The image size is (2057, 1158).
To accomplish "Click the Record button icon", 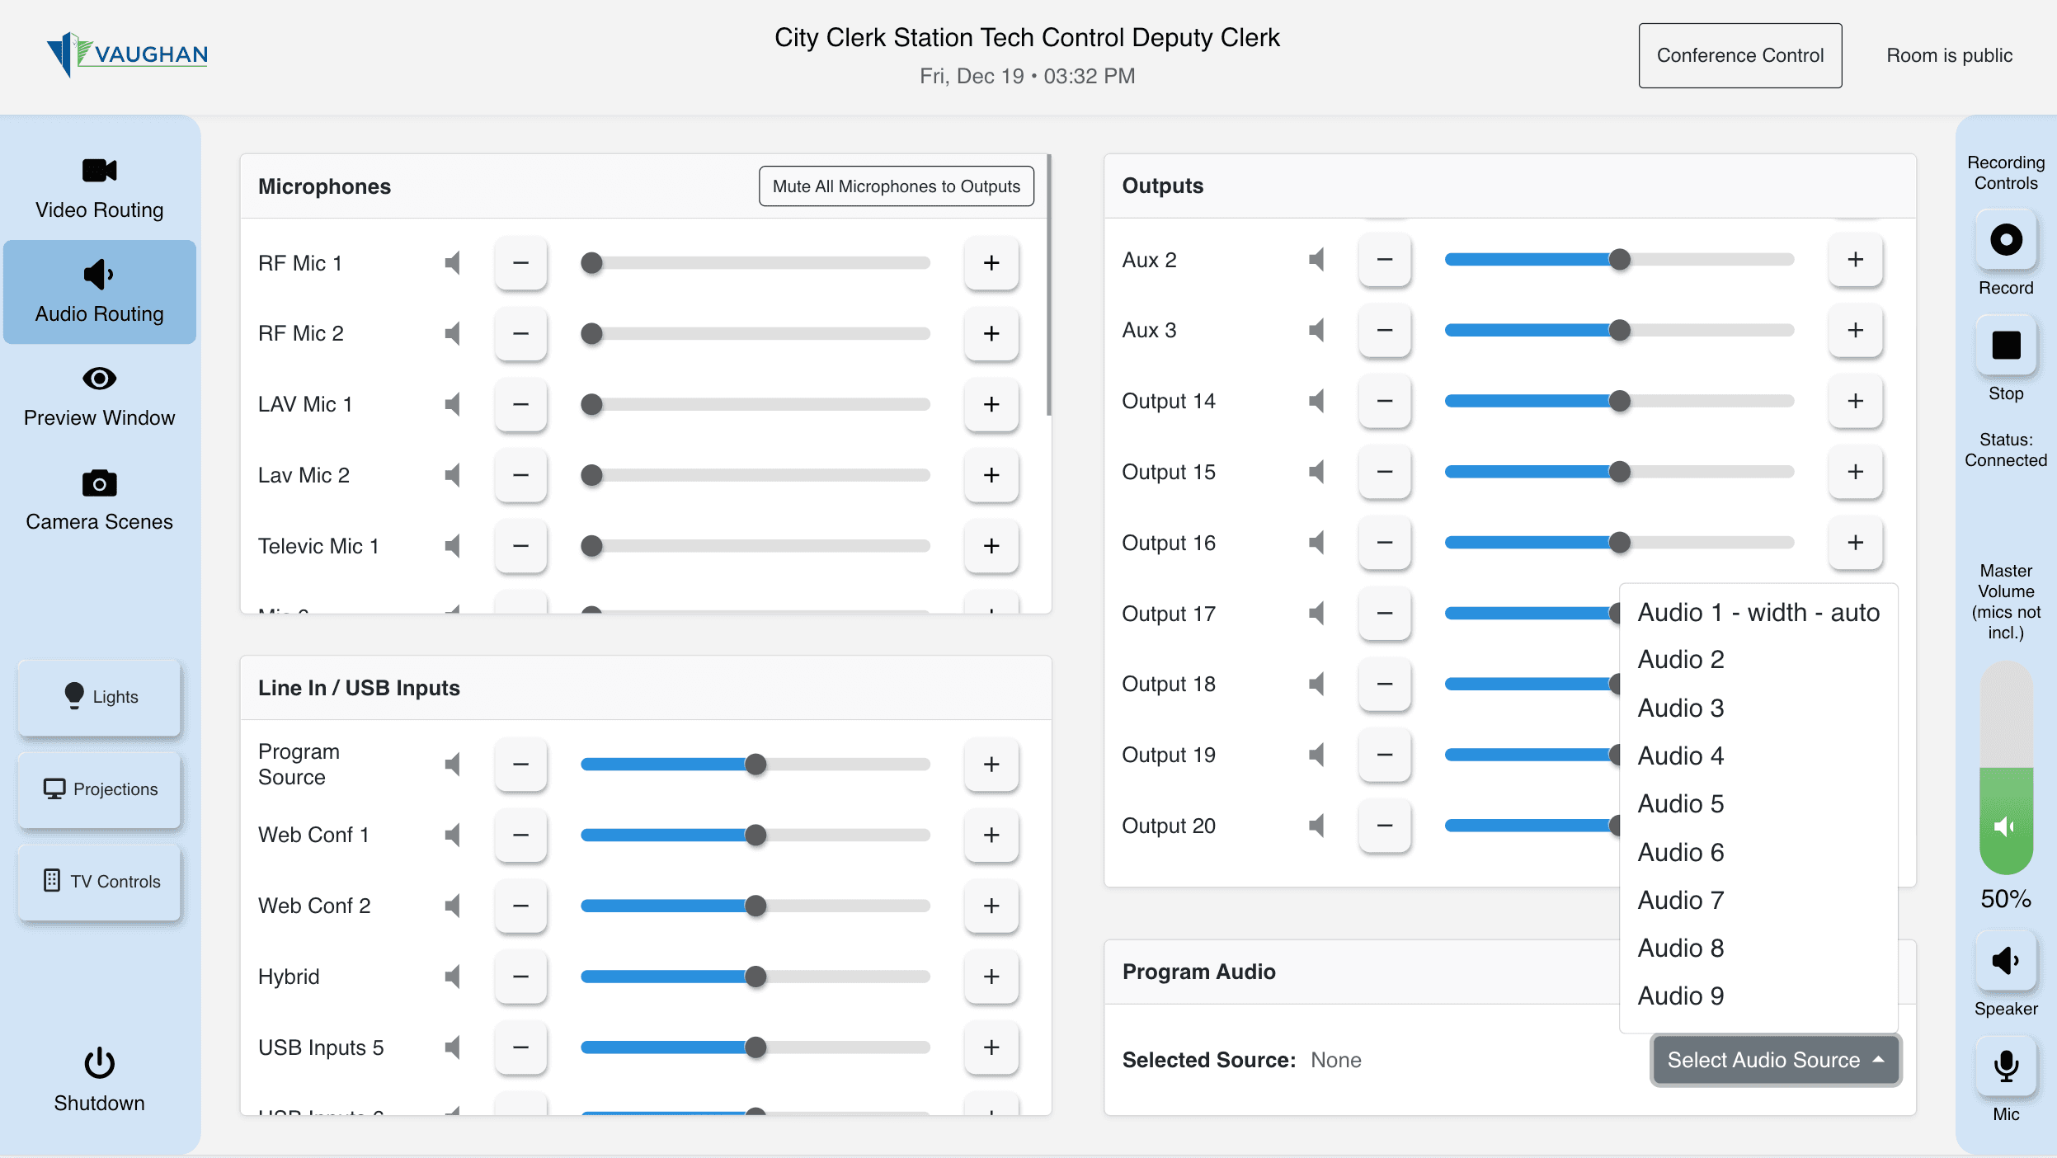I will click(2005, 240).
